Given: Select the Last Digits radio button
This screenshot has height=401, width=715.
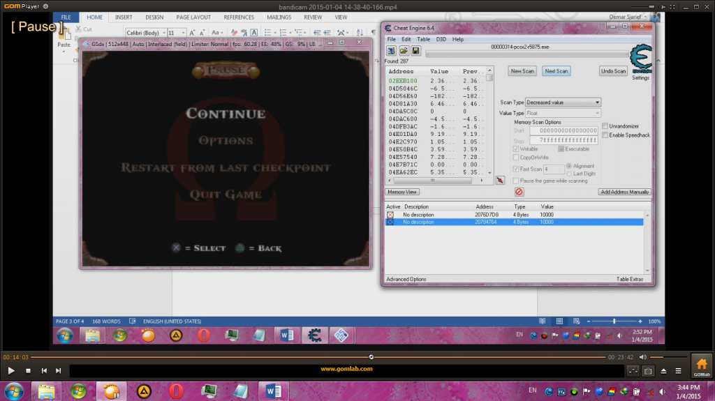Looking at the screenshot, I should click(569, 174).
